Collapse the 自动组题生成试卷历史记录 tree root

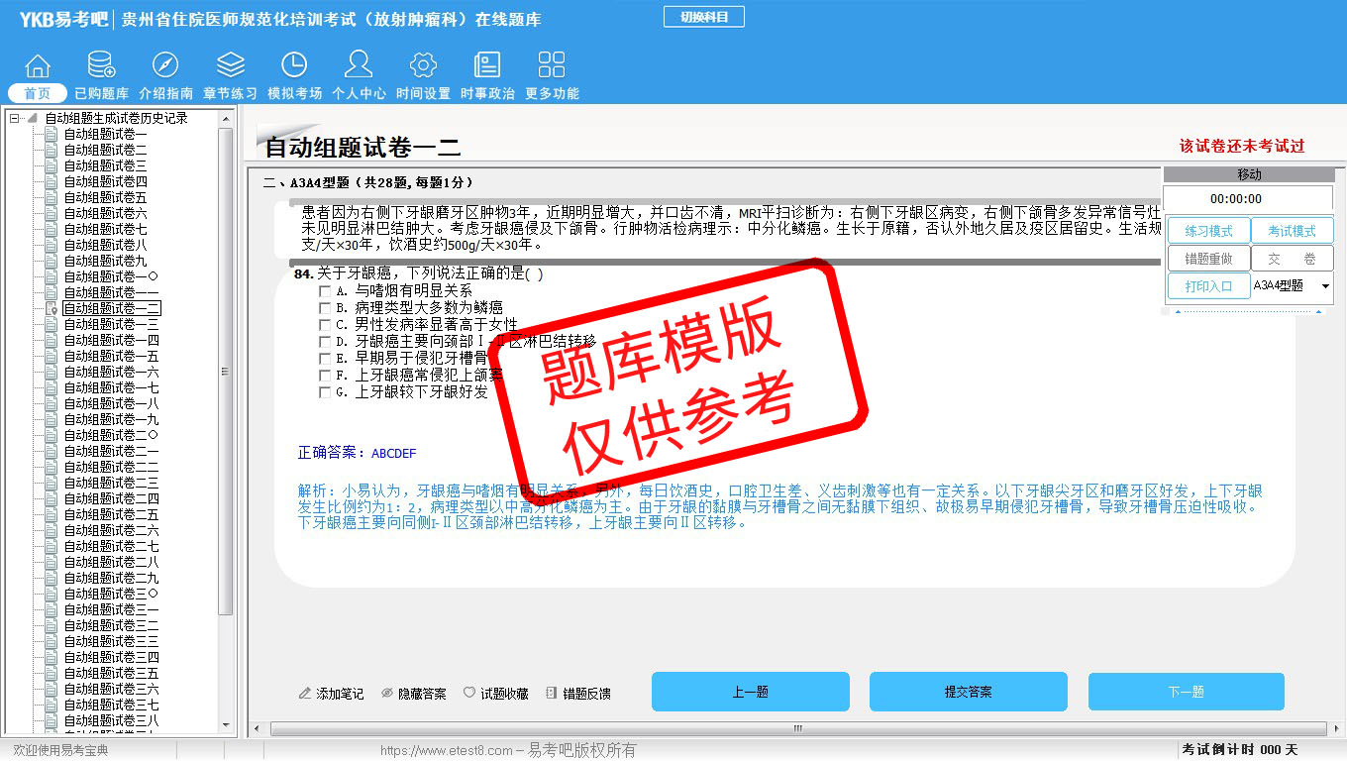click(x=15, y=118)
